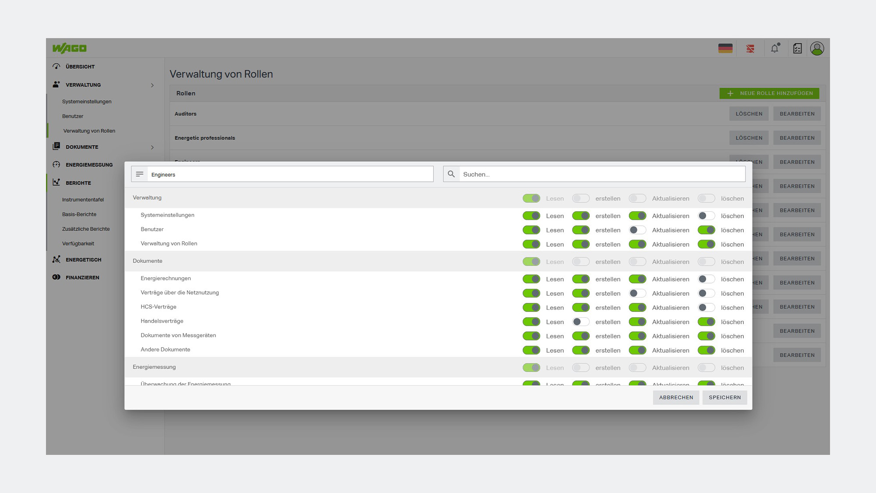Open Zusätzliche Berichte in sidebar
This screenshot has height=493, width=876.
[x=86, y=229]
